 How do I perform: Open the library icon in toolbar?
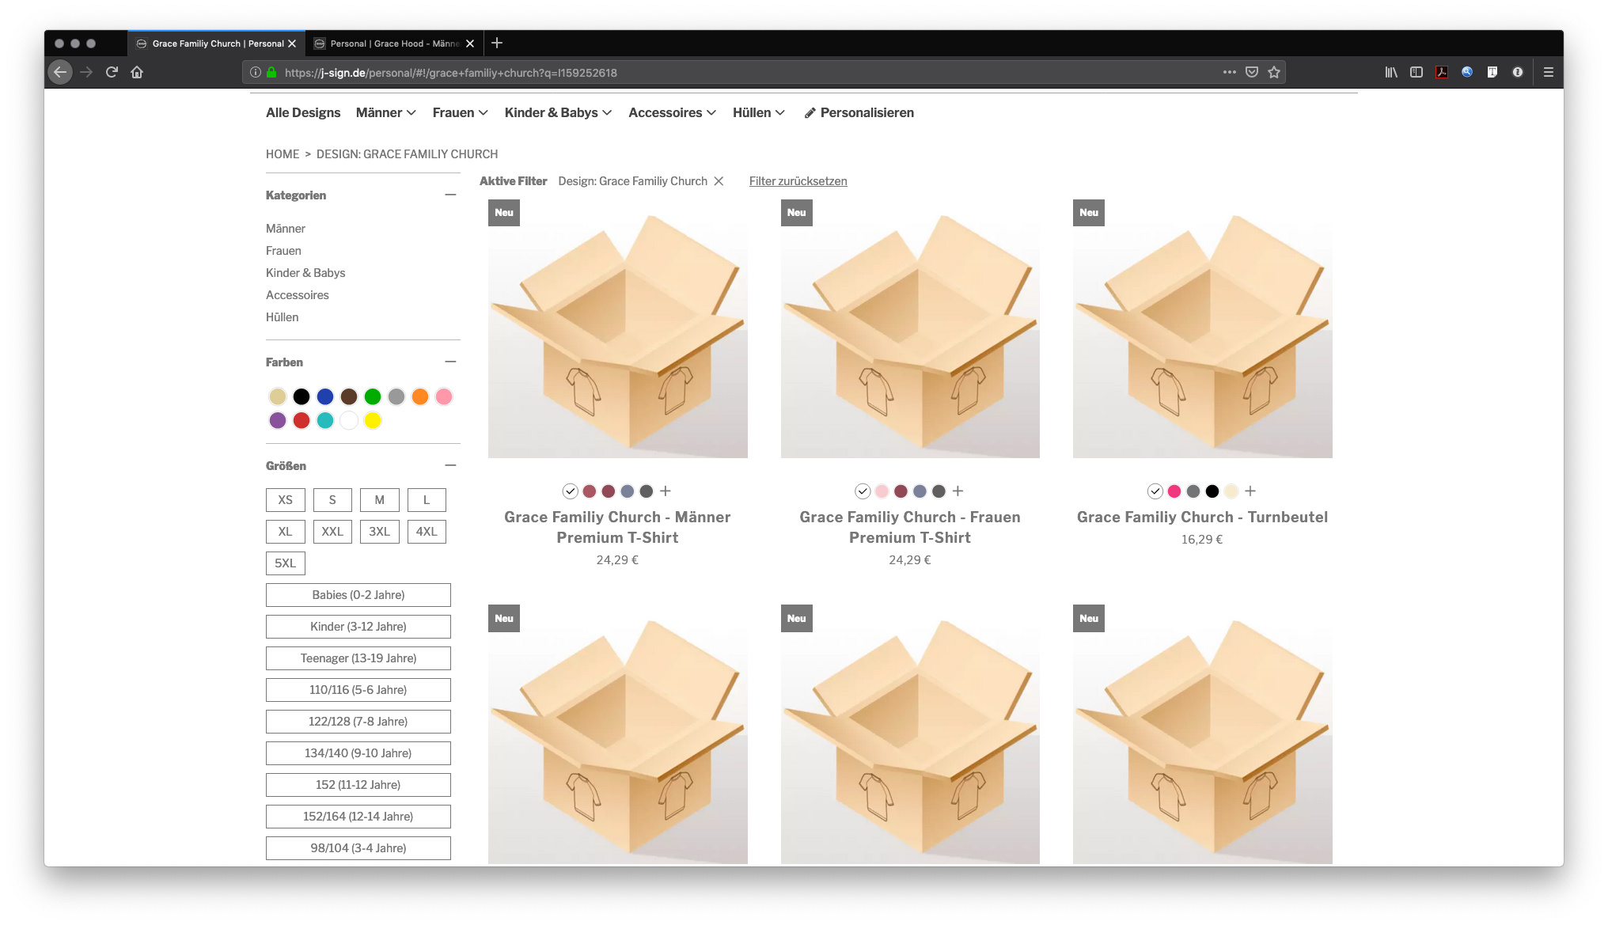click(x=1390, y=72)
